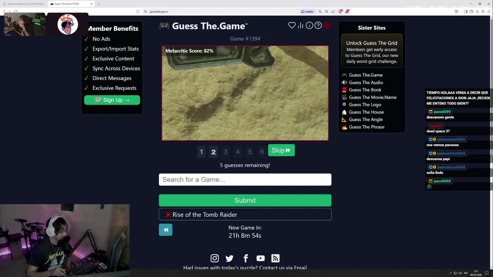Open the Brave wallet icon
Screen dimensions: 493x277
click(471, 12)
